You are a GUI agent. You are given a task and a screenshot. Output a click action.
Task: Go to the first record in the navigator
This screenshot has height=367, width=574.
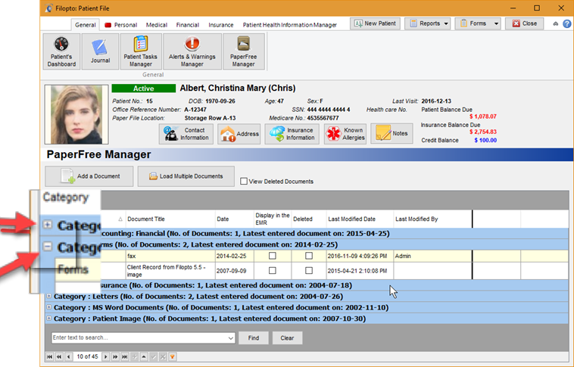tap(50, 356)
